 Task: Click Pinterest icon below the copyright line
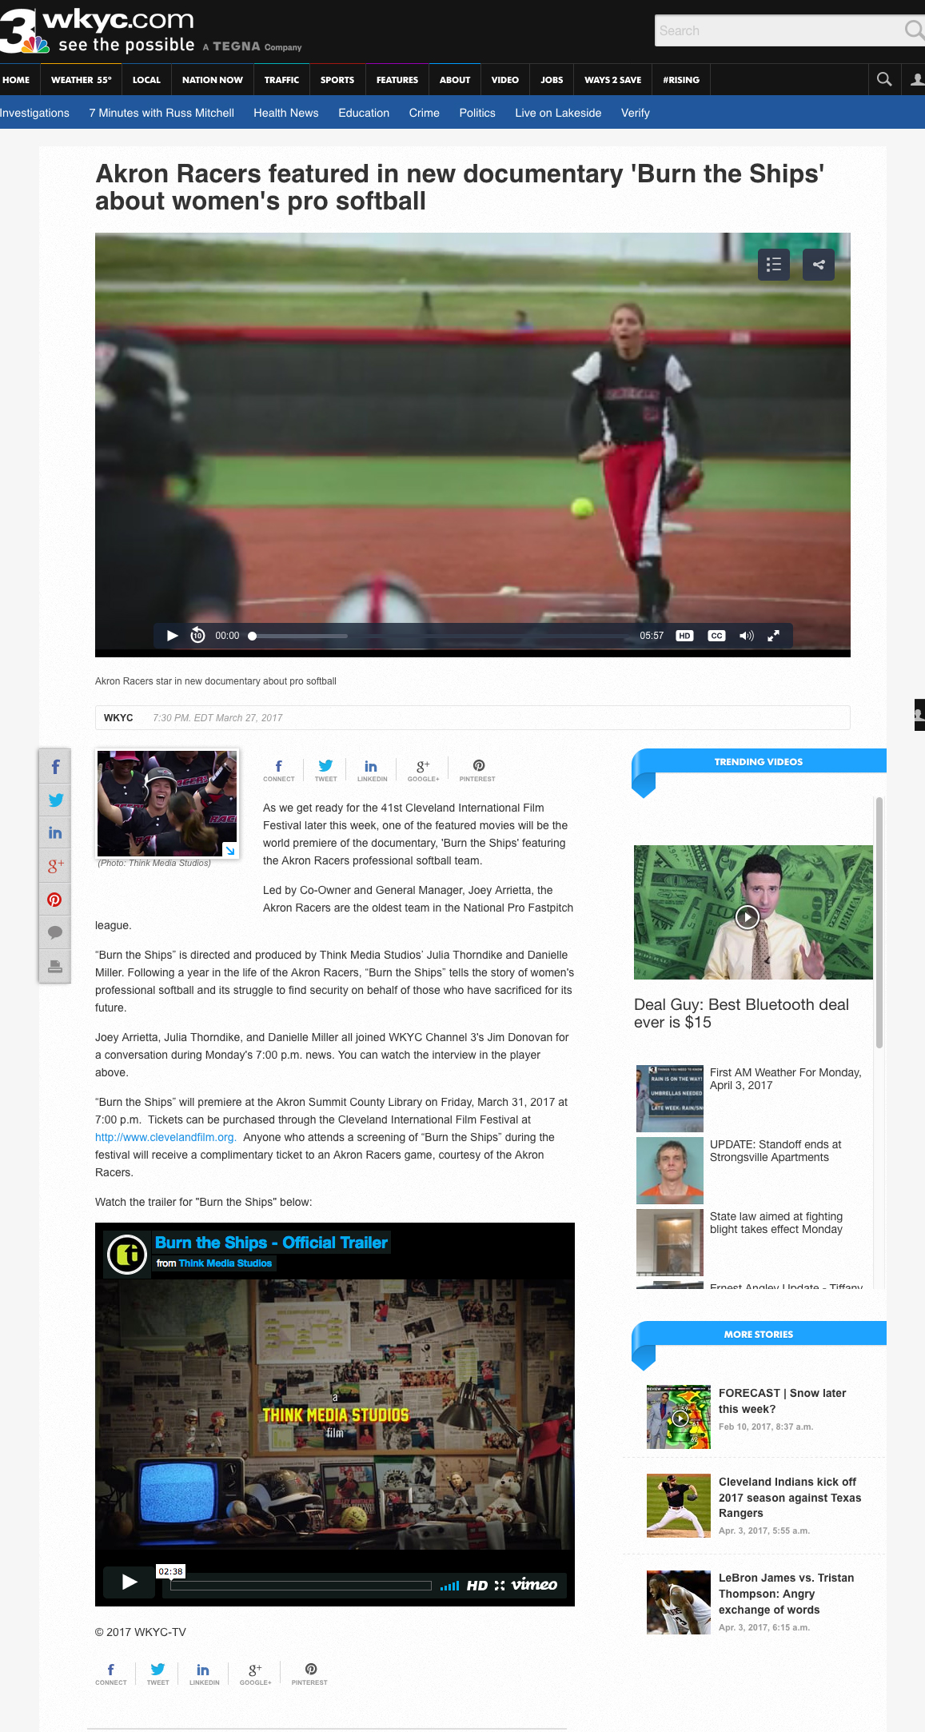[x=309, y=1674]
